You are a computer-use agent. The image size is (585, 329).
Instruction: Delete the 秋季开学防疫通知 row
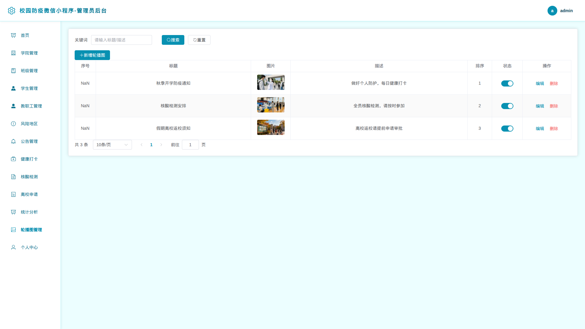554,83
